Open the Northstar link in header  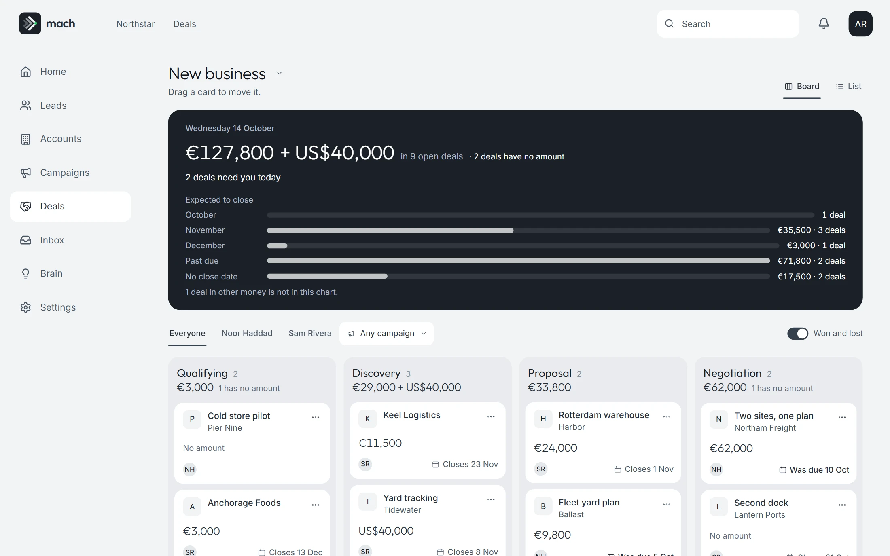(136, 24)
